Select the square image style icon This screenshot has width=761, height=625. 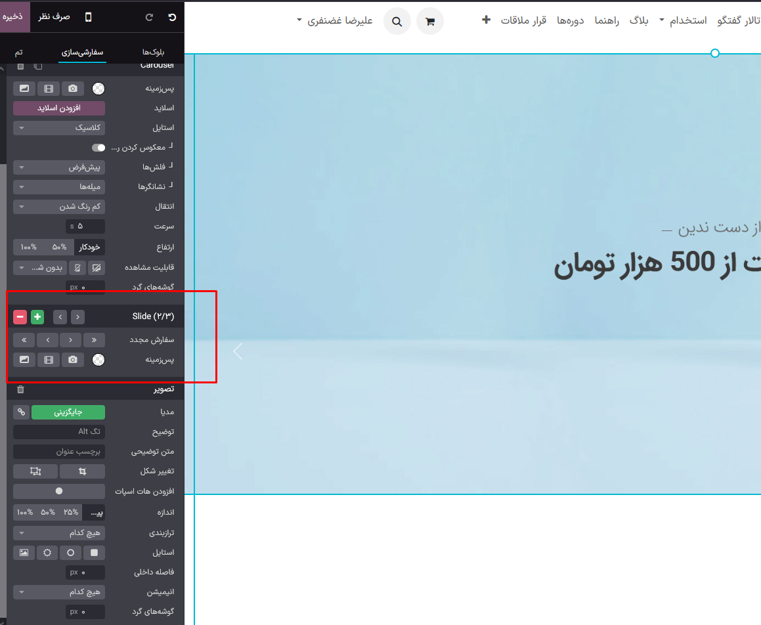[94, 553]
